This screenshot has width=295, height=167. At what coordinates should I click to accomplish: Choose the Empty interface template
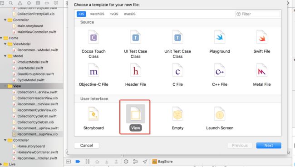tap(177, 118)
